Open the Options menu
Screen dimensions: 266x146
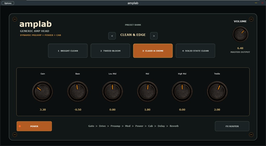(8, 3)
